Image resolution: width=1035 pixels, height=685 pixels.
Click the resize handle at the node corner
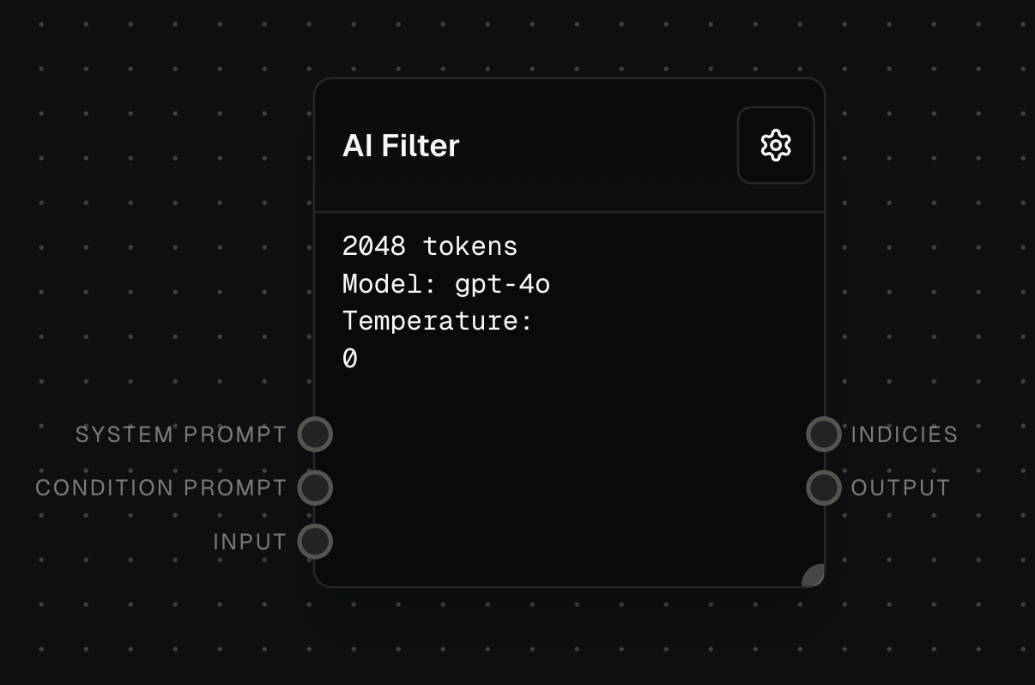tap(812, 573)
